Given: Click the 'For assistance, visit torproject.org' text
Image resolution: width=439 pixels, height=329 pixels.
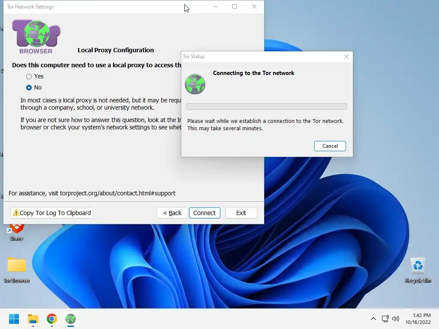Looking at the screenshot, I should click(92, 193).
